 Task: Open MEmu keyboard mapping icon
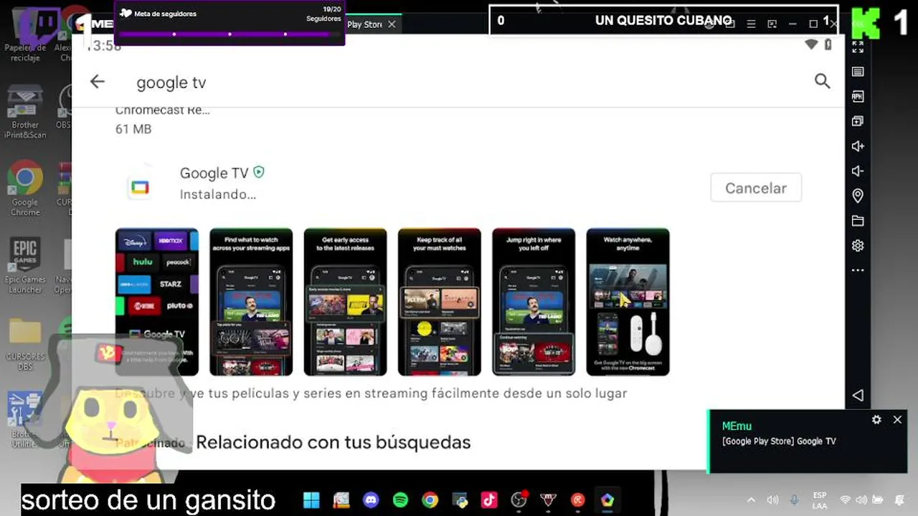[x=858, y=72]
